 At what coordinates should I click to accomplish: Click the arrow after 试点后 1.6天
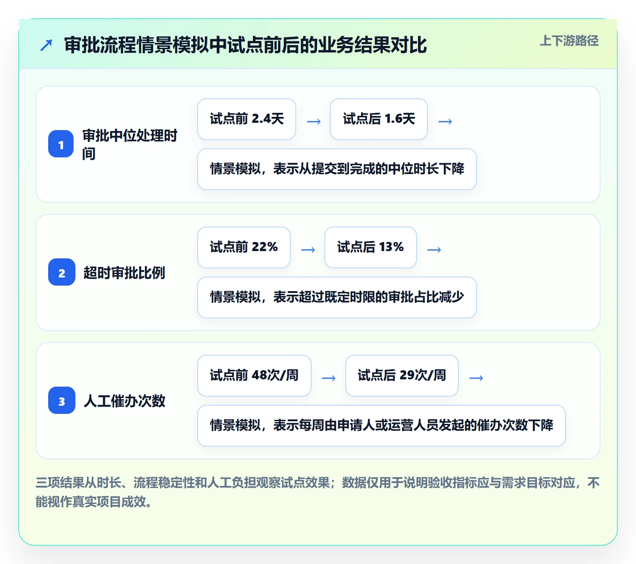coord(445,121)
